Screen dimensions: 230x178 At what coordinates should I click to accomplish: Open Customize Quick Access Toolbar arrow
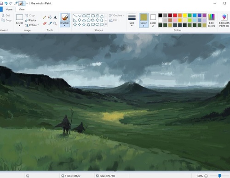(27, 3)
